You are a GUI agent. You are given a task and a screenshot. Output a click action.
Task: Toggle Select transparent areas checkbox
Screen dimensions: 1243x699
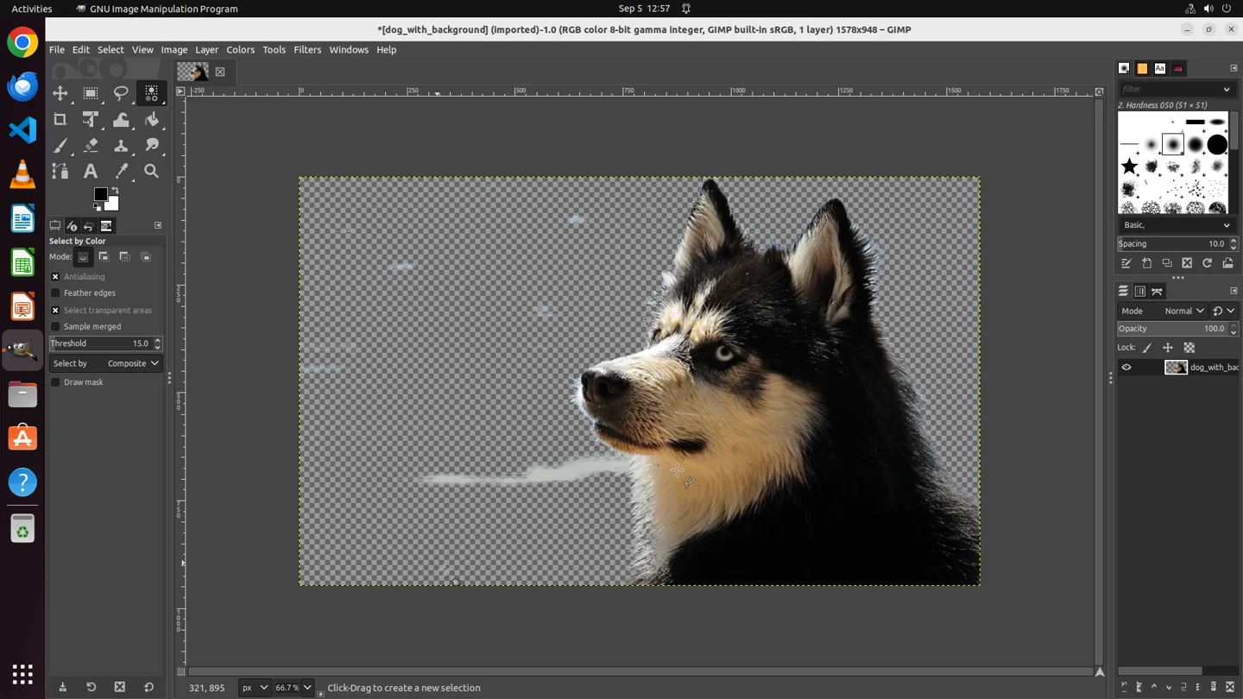tap(55, 311)
